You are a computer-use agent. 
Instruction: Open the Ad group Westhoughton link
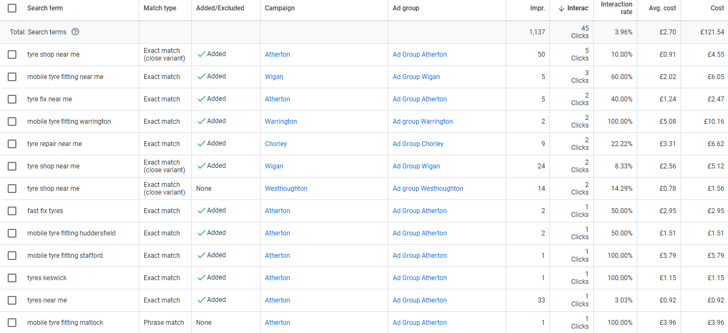pos(428,189)
